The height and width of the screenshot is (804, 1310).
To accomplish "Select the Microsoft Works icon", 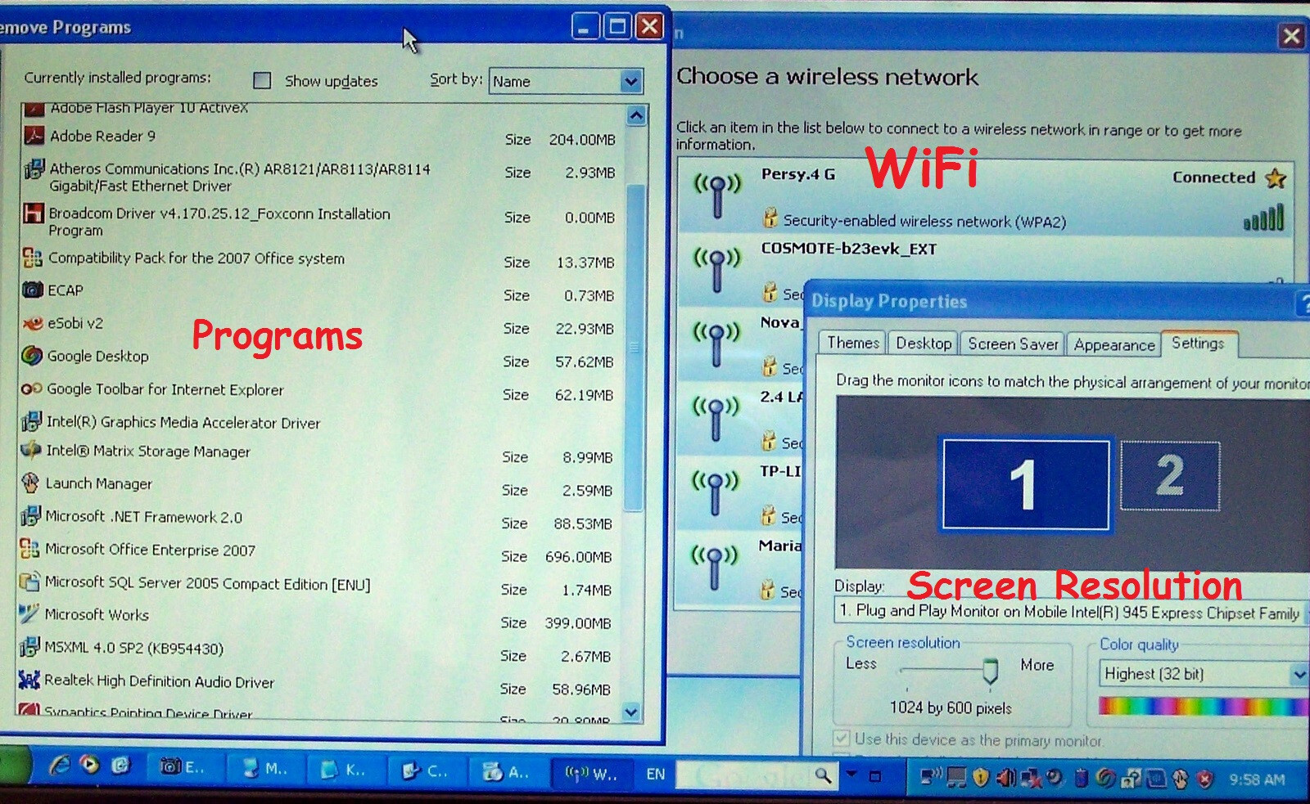I will [x=29, y=614].
